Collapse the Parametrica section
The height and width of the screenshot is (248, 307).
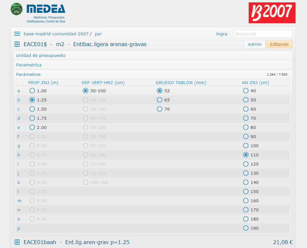coord(29,65)
